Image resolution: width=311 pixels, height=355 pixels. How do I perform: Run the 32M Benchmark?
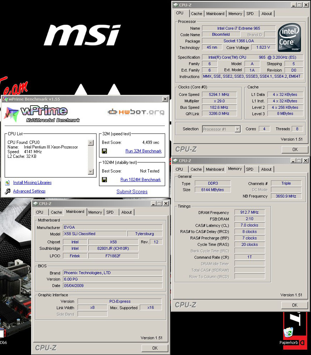143,151
